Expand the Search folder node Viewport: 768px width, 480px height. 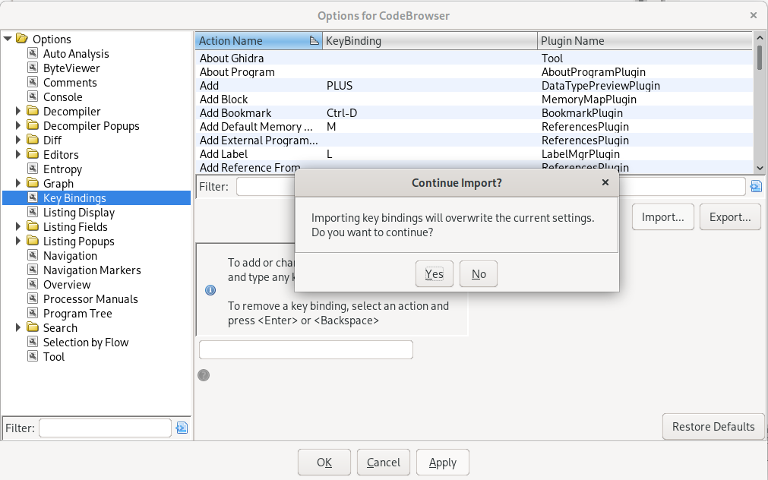pos(19,327)
